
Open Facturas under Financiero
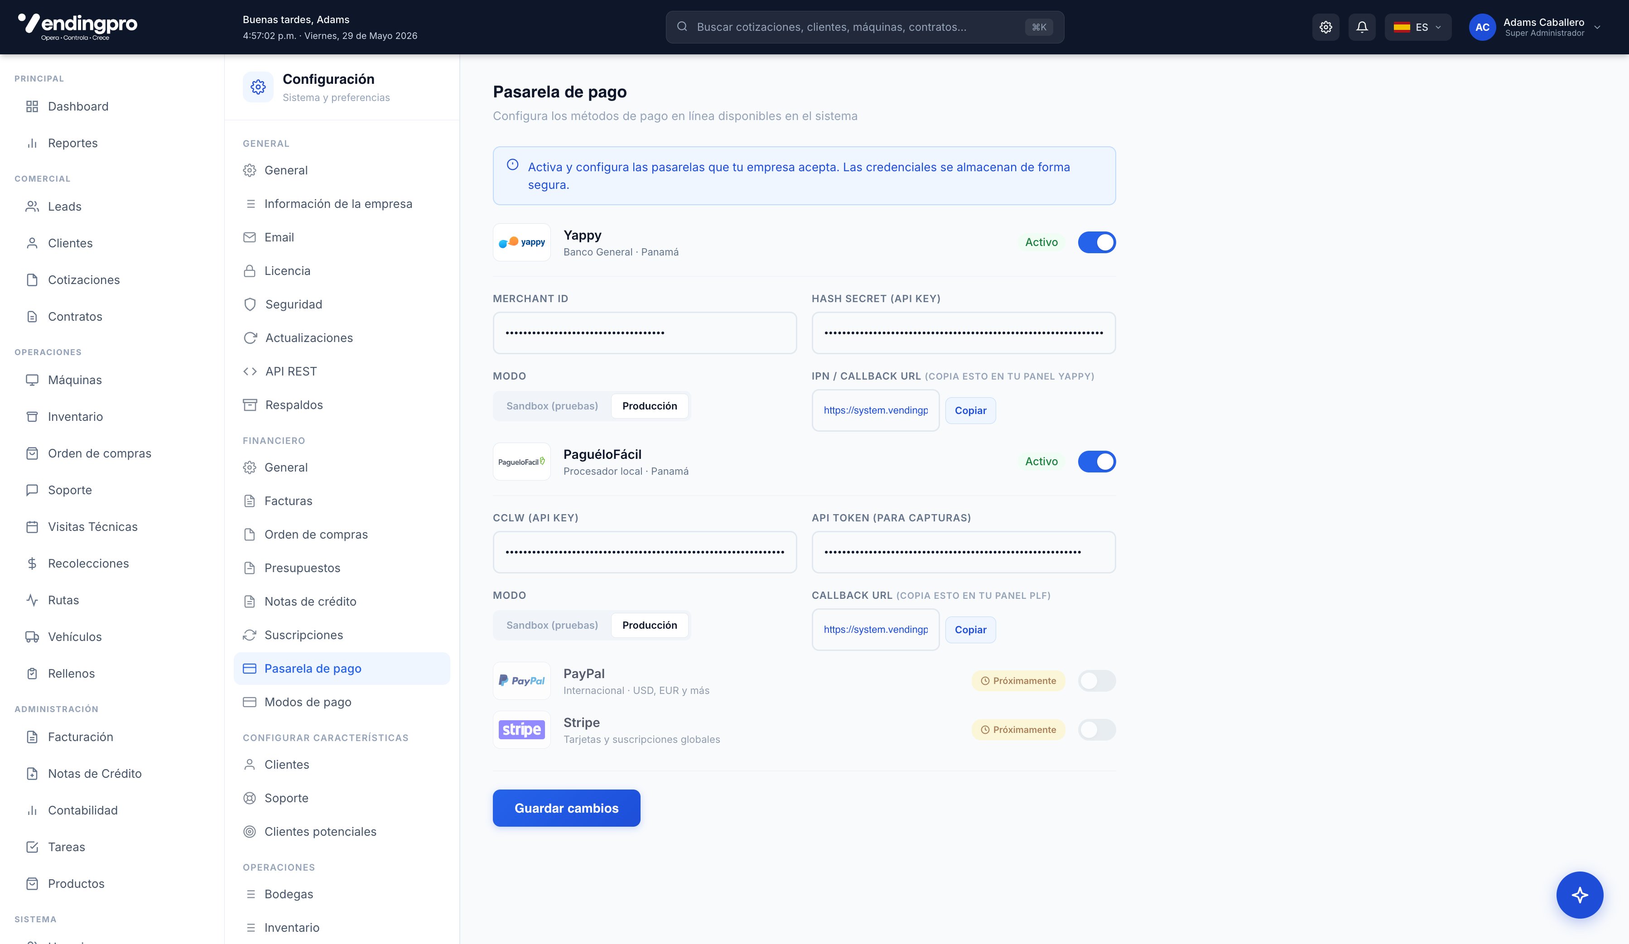pos(342,501)
